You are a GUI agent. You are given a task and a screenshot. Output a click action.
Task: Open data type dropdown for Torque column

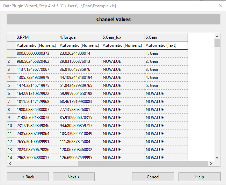coord(80,45)
